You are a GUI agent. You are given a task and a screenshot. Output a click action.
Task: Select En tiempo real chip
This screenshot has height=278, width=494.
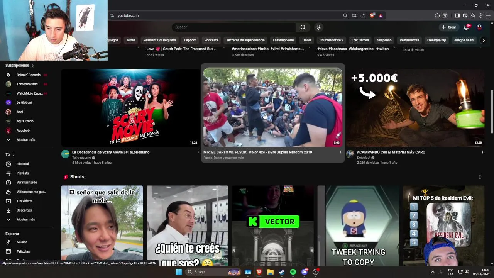pos(283,40)
